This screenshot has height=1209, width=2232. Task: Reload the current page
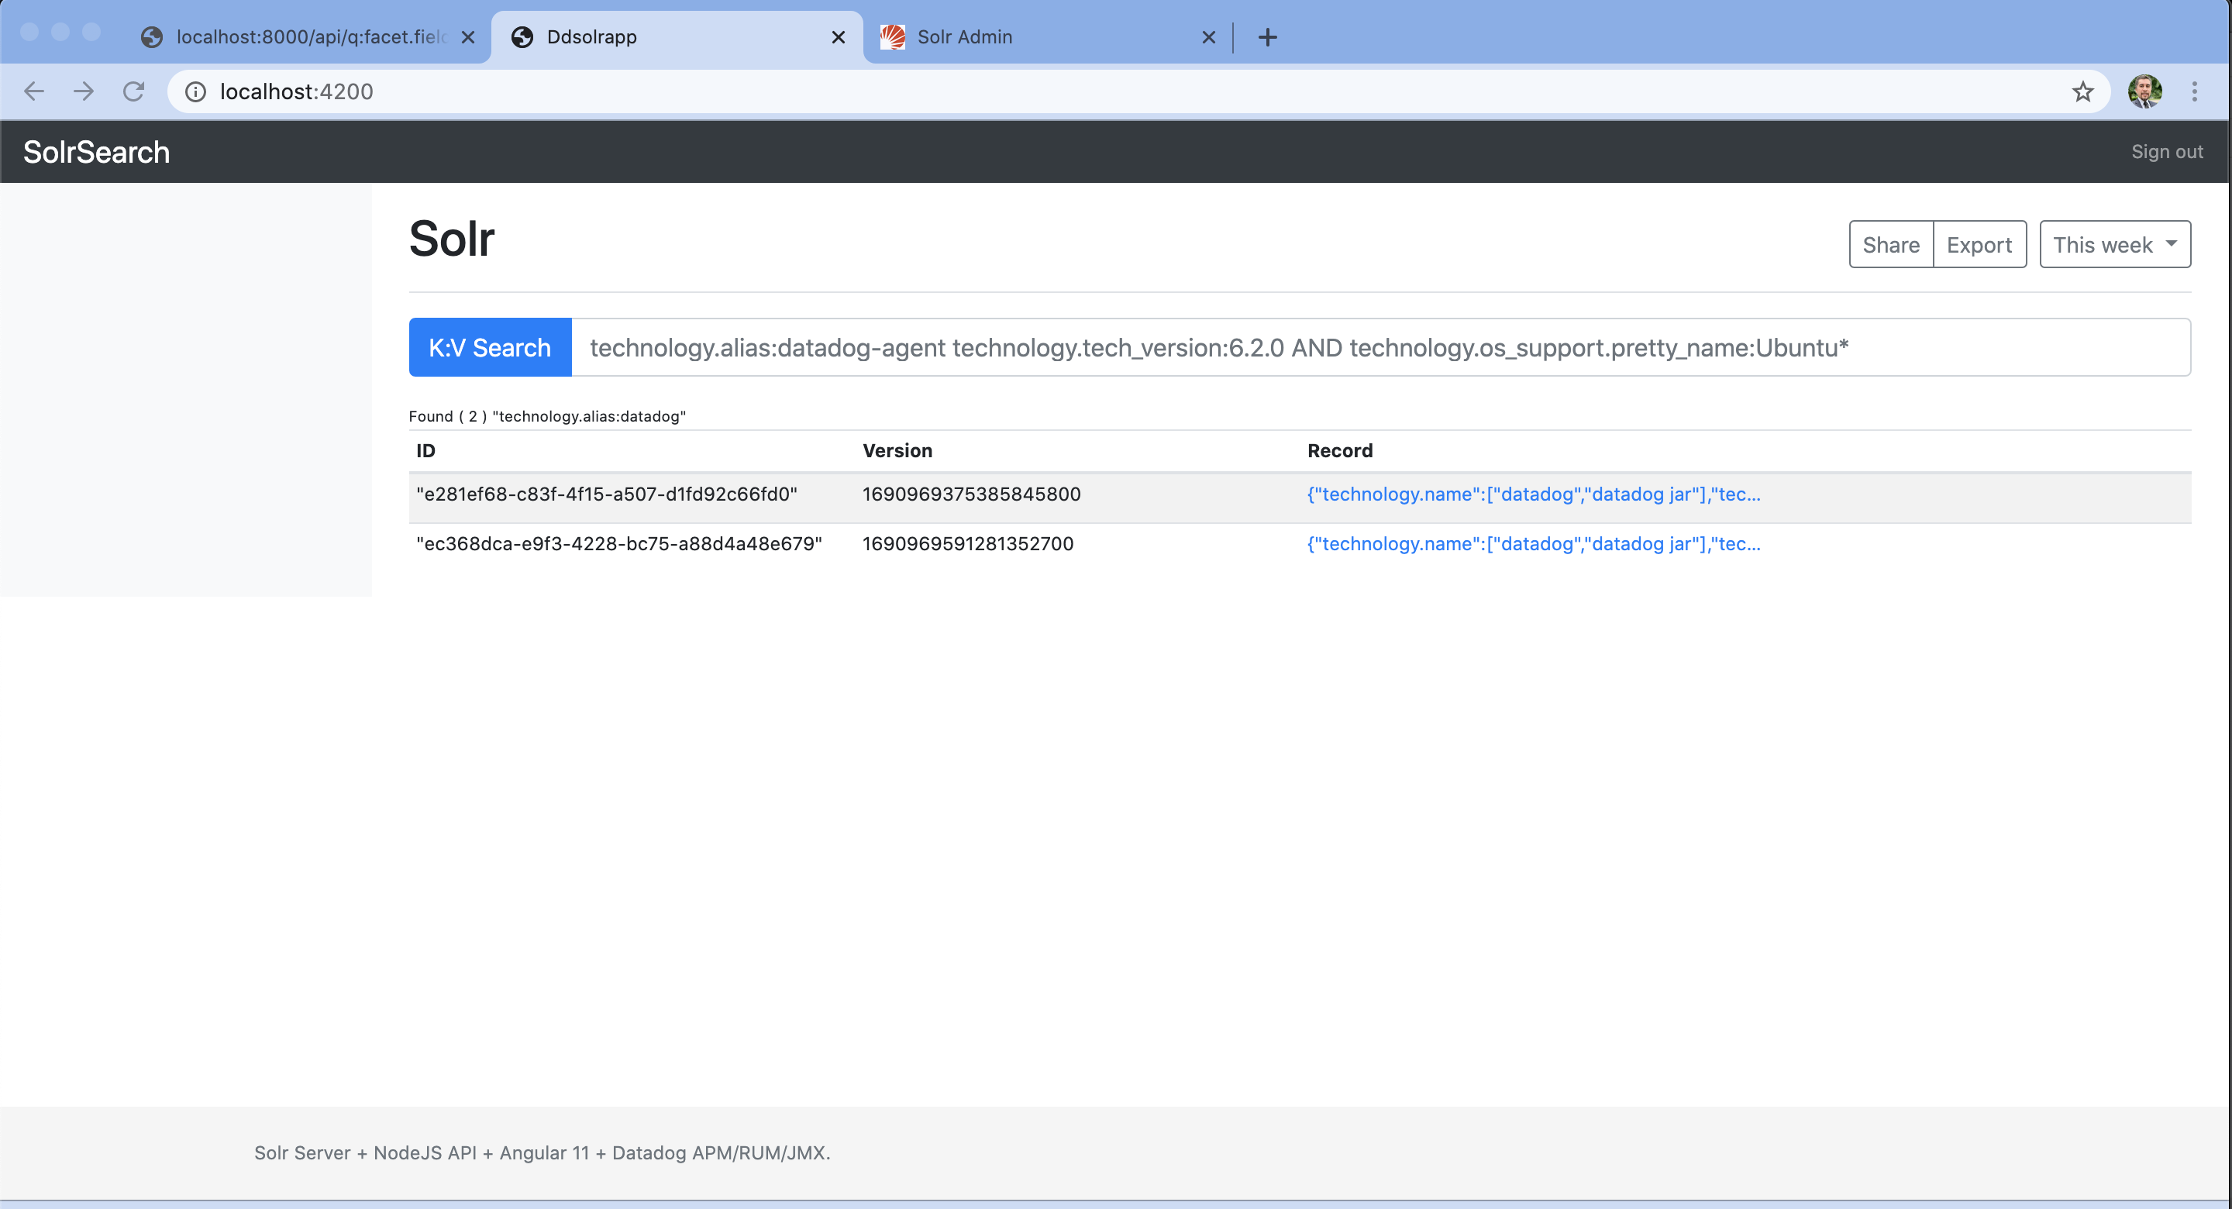click(133, 91)
